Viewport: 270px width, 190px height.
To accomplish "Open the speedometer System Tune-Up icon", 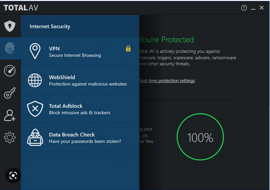I will 10,71.
